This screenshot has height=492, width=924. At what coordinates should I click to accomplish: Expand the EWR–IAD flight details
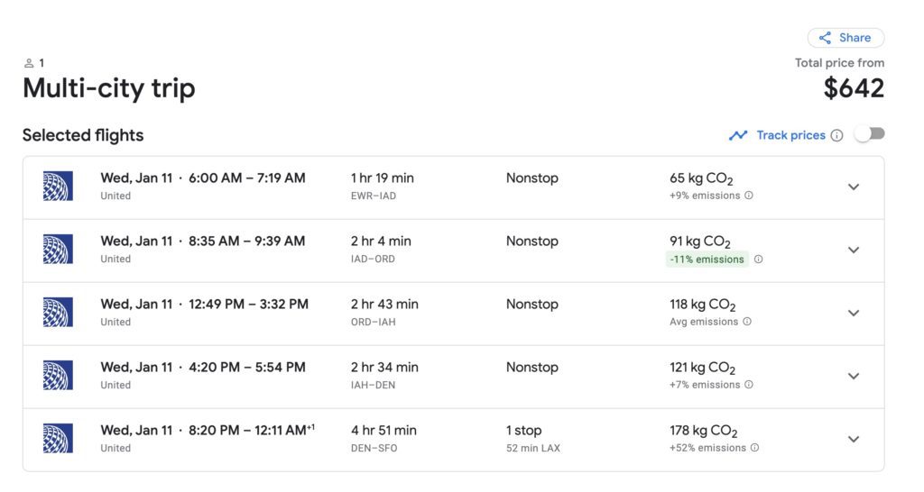(853, 187)
